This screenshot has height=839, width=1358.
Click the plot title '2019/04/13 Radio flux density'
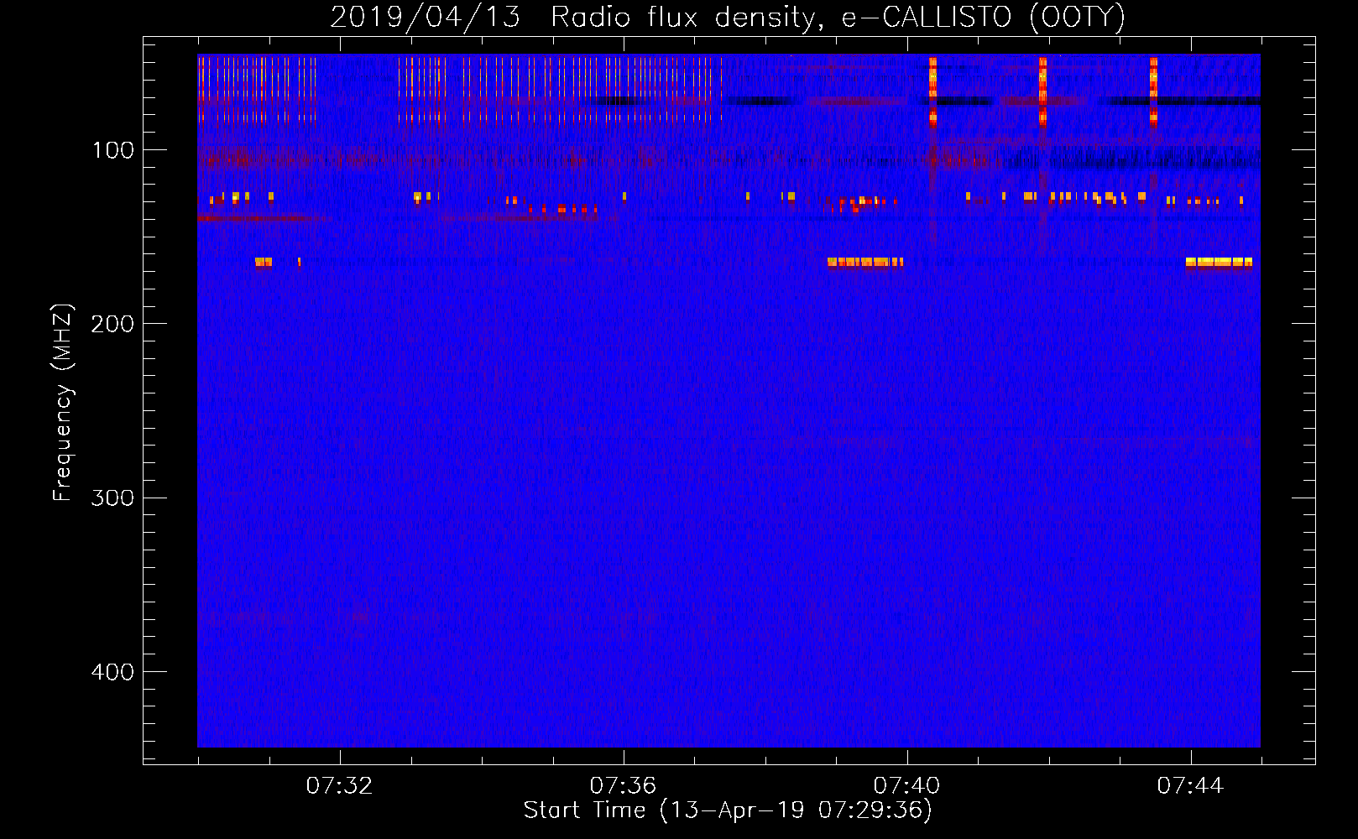[x=728, y=17]
